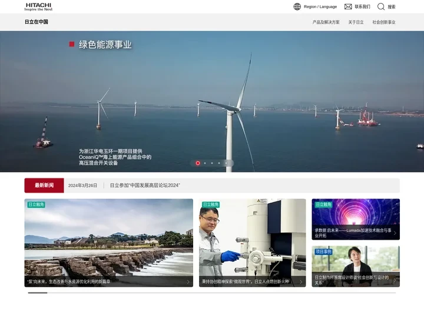Image resolution: width=424 pixels, height=318 pixels.
Task: Go to the 日立在中国 home title
Action: [x=37, y=22]
